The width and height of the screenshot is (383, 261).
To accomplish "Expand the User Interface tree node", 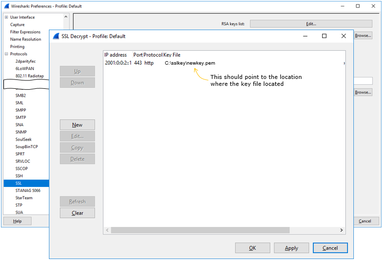I will [6, 17].
